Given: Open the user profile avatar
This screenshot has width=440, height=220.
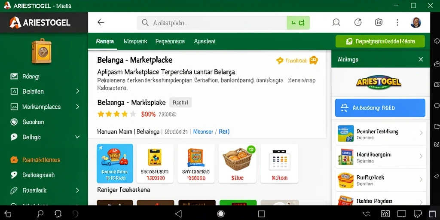Looking at the screenshot, I should (416, 22).
